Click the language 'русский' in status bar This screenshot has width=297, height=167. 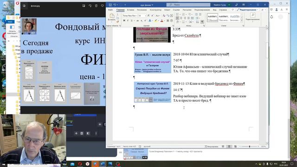[147, 147]
